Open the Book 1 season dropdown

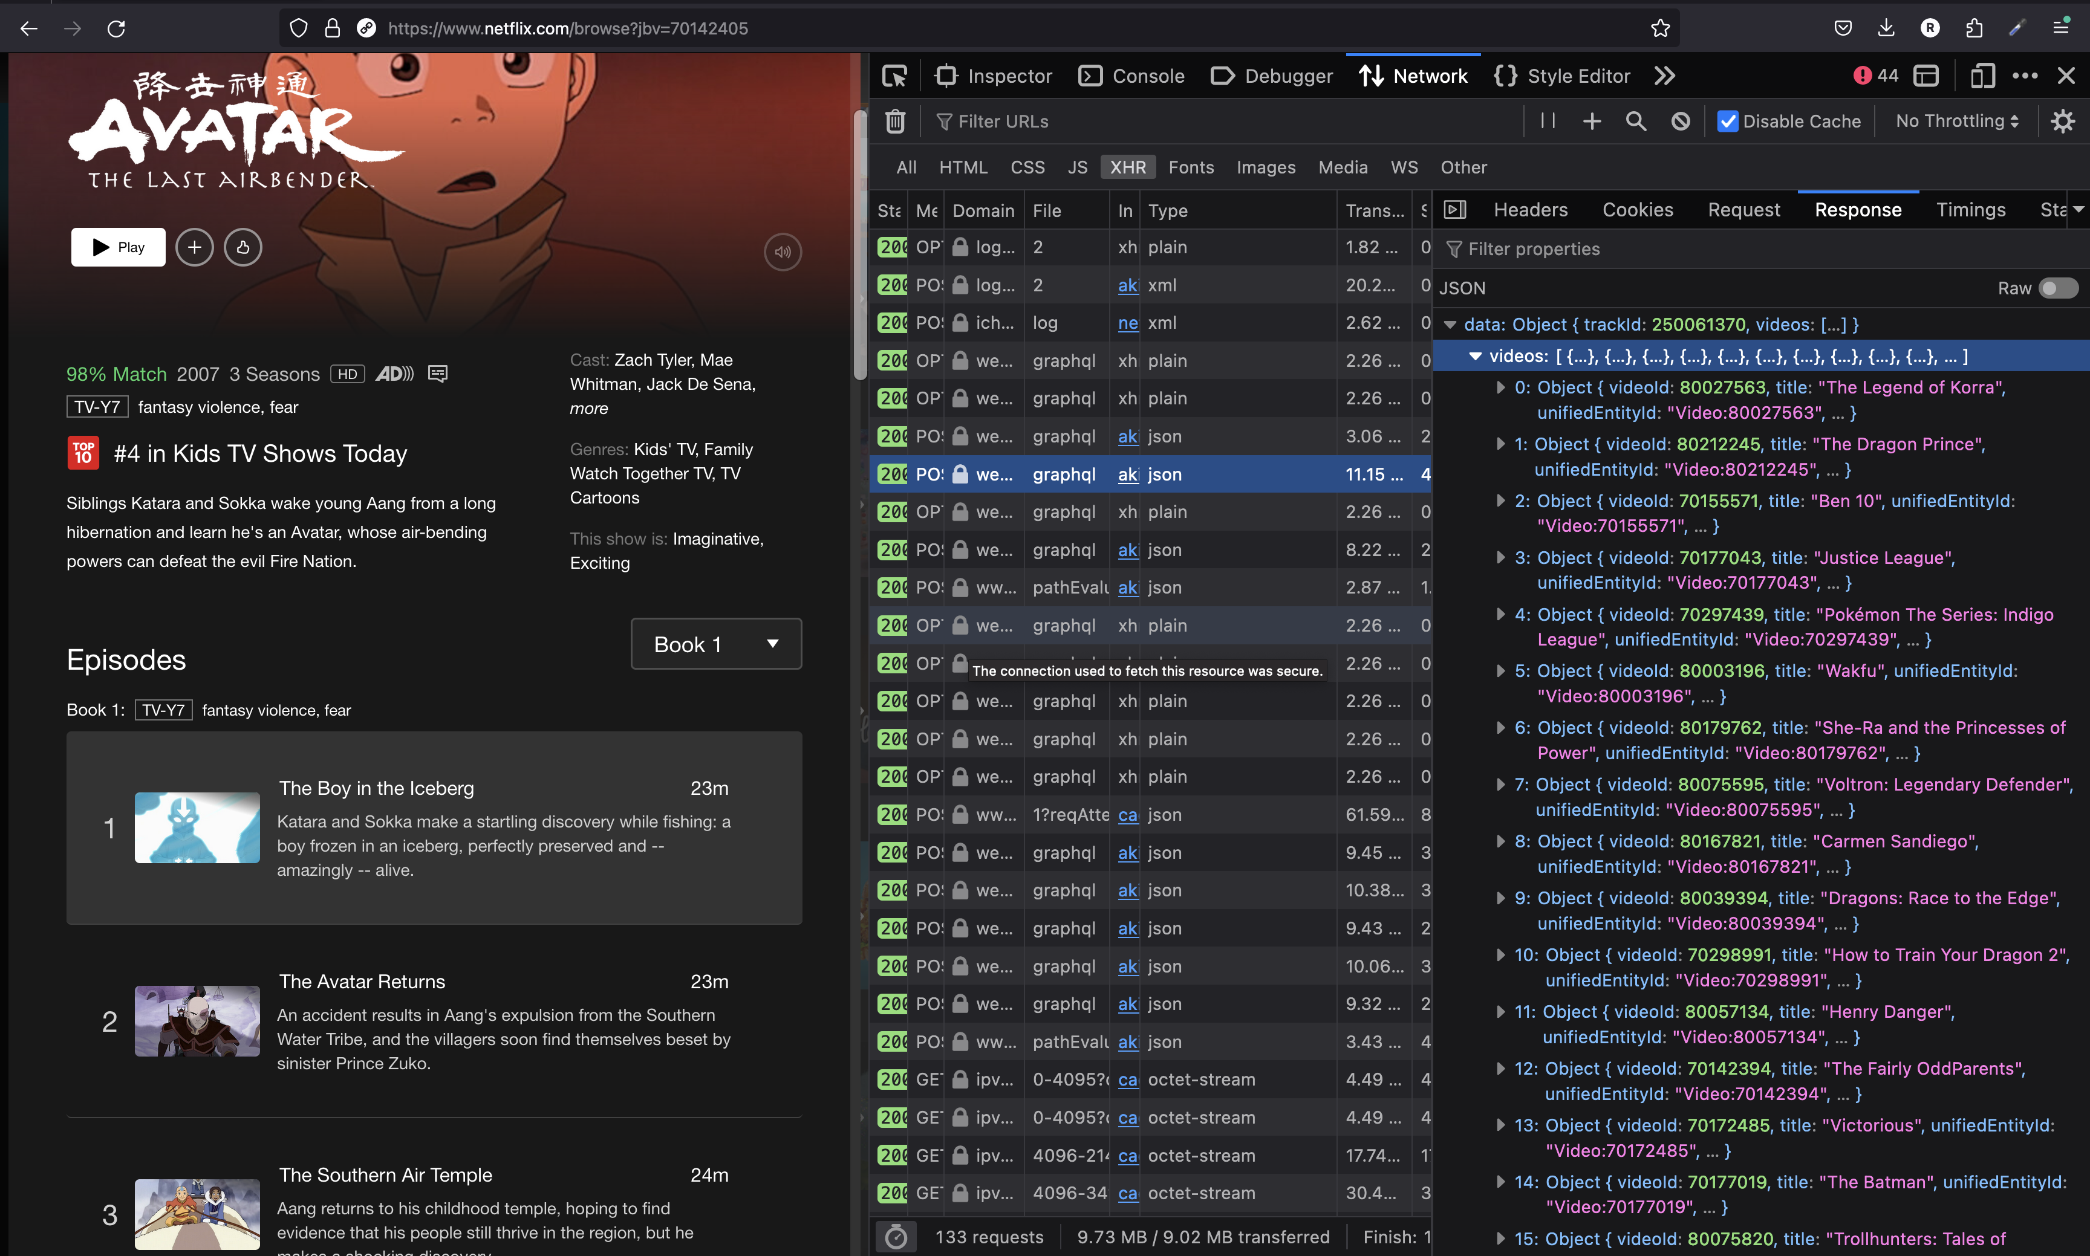coord(715,644)
